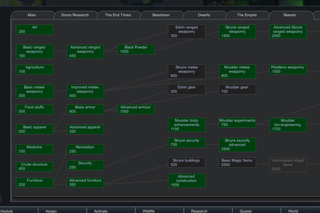Select the Food stuffs project
This screenshot has width=320, height=213.
35,109
